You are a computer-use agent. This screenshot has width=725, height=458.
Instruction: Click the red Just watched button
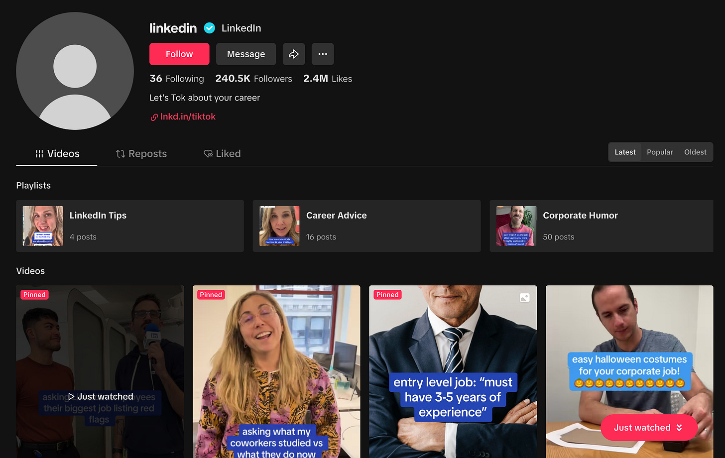pos(648,428)
